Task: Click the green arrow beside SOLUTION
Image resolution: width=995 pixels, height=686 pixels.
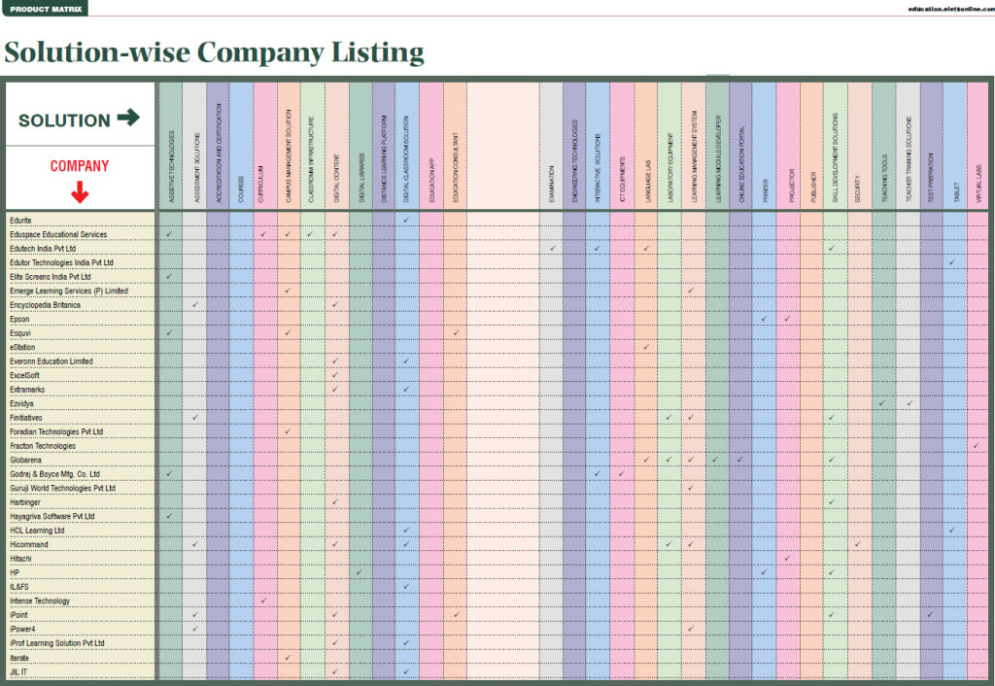Action: [x=128, y=118]
